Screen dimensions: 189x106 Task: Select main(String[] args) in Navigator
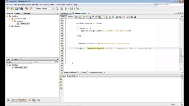coord(21,67)
